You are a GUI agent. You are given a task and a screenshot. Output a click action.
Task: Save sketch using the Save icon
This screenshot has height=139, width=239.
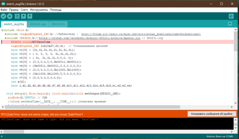pos(30,16)
